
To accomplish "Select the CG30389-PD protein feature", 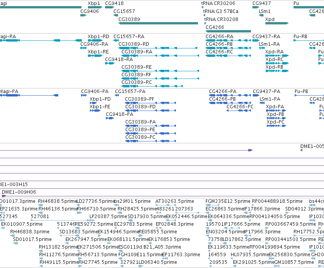I will [x=150, y=111].
